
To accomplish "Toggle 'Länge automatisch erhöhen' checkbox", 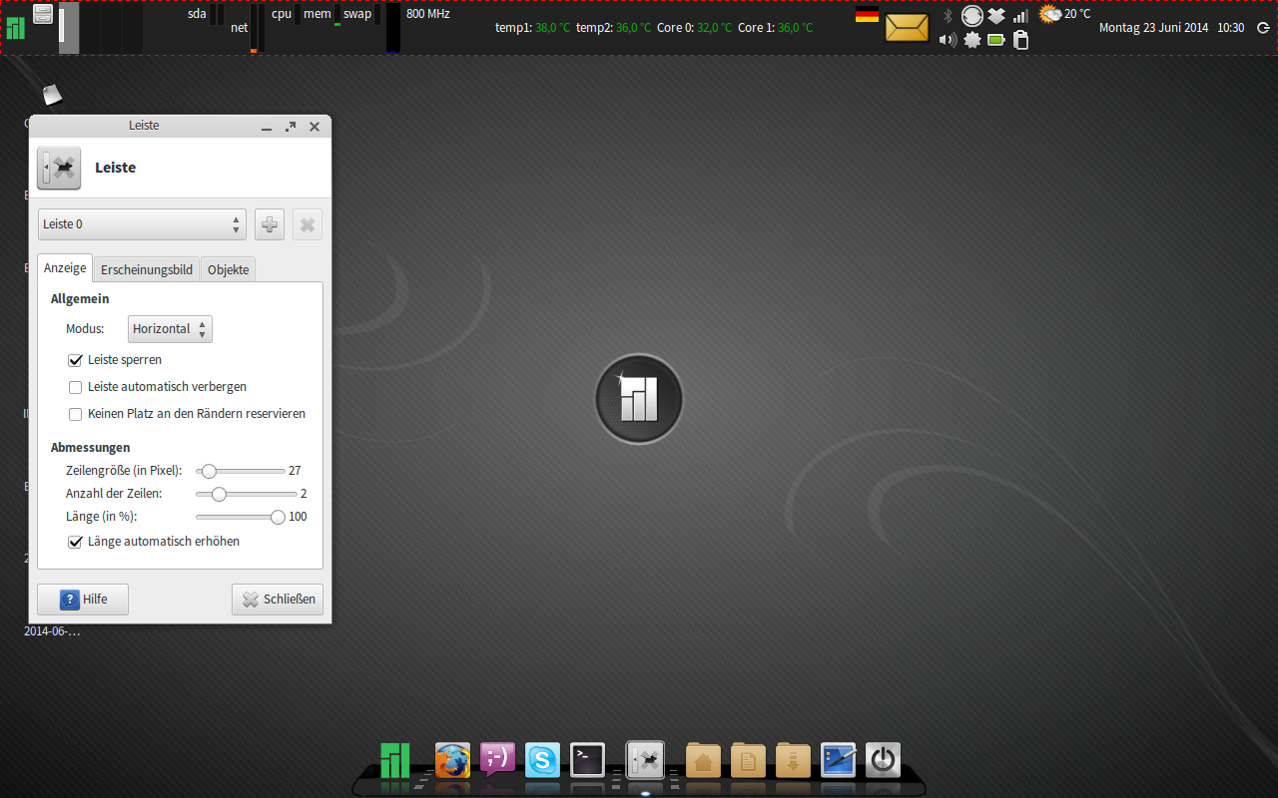I will click(75, 542).
